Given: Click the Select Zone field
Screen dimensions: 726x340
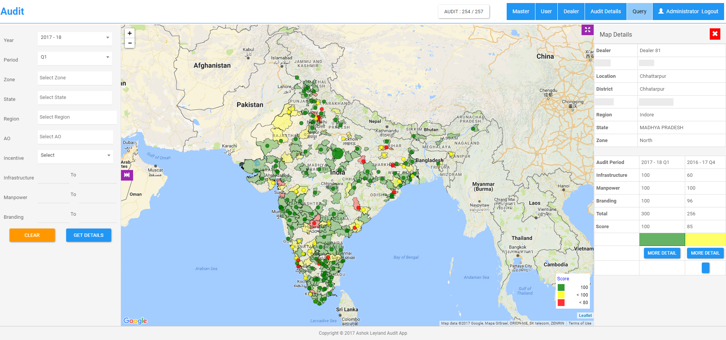Looking at the screenshot, I should (x=75, y=78).
